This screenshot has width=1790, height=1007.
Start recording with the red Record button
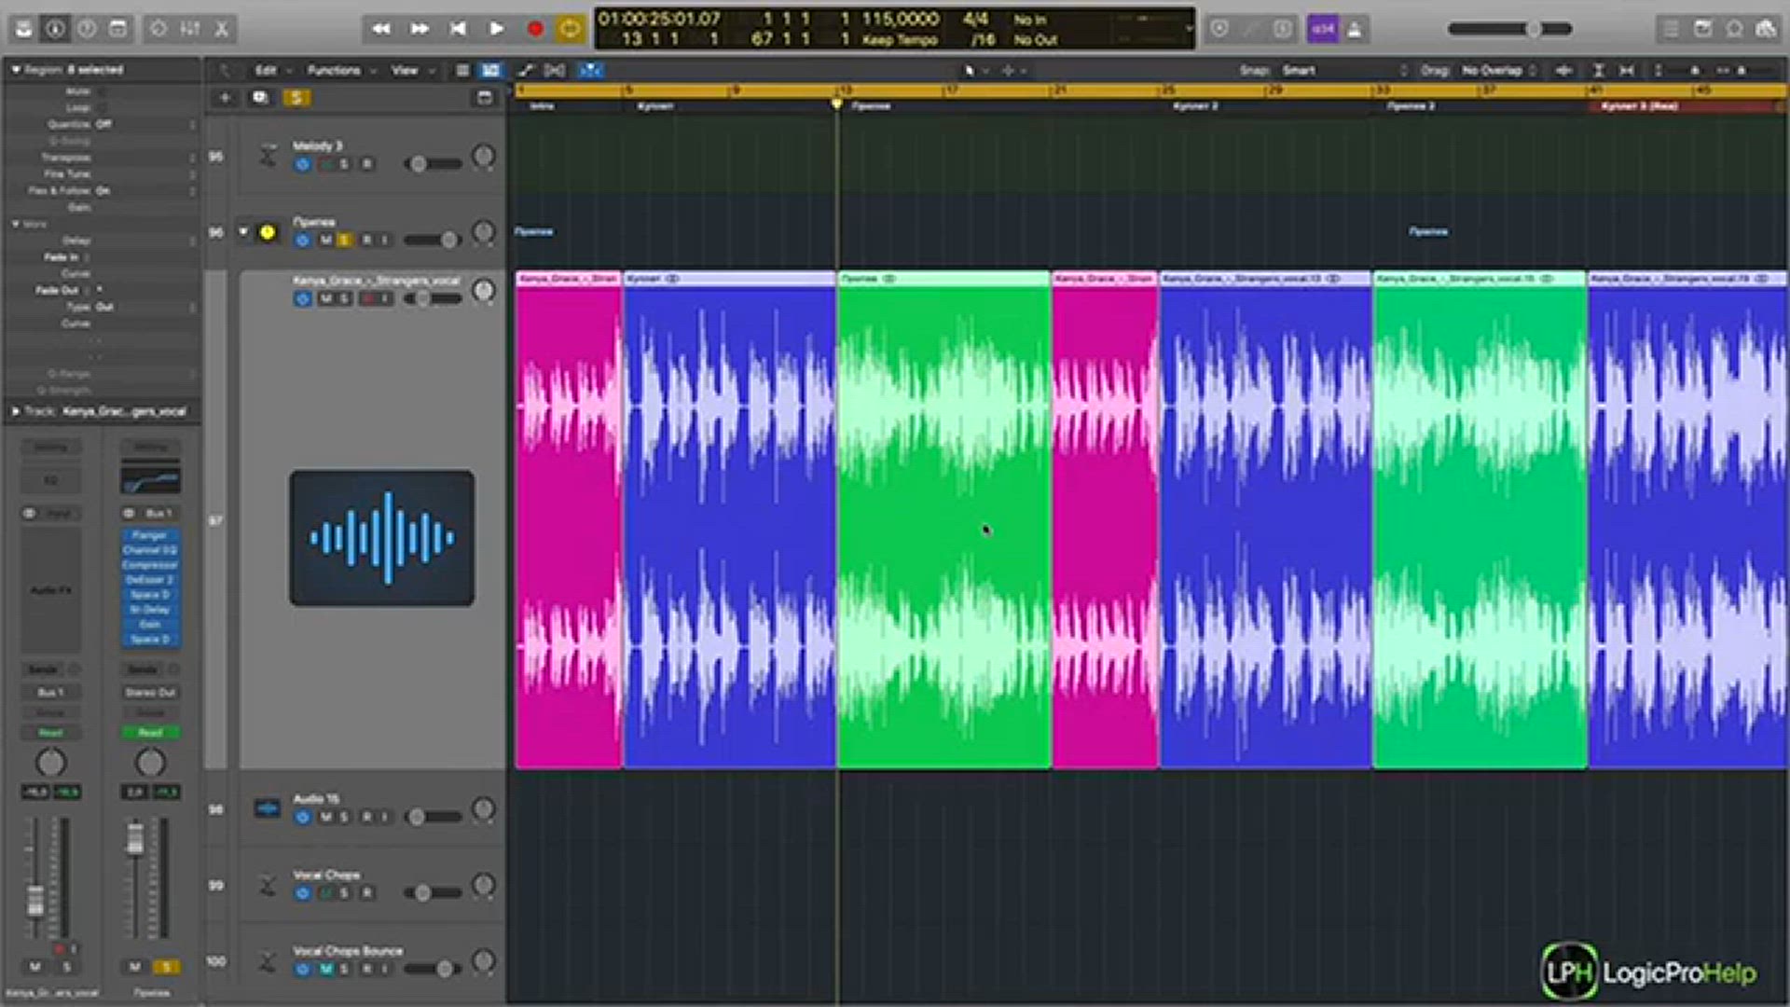point(535,29)
